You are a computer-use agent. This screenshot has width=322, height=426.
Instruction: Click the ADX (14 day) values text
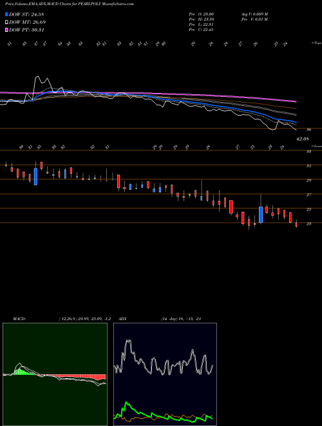point(181,319)
